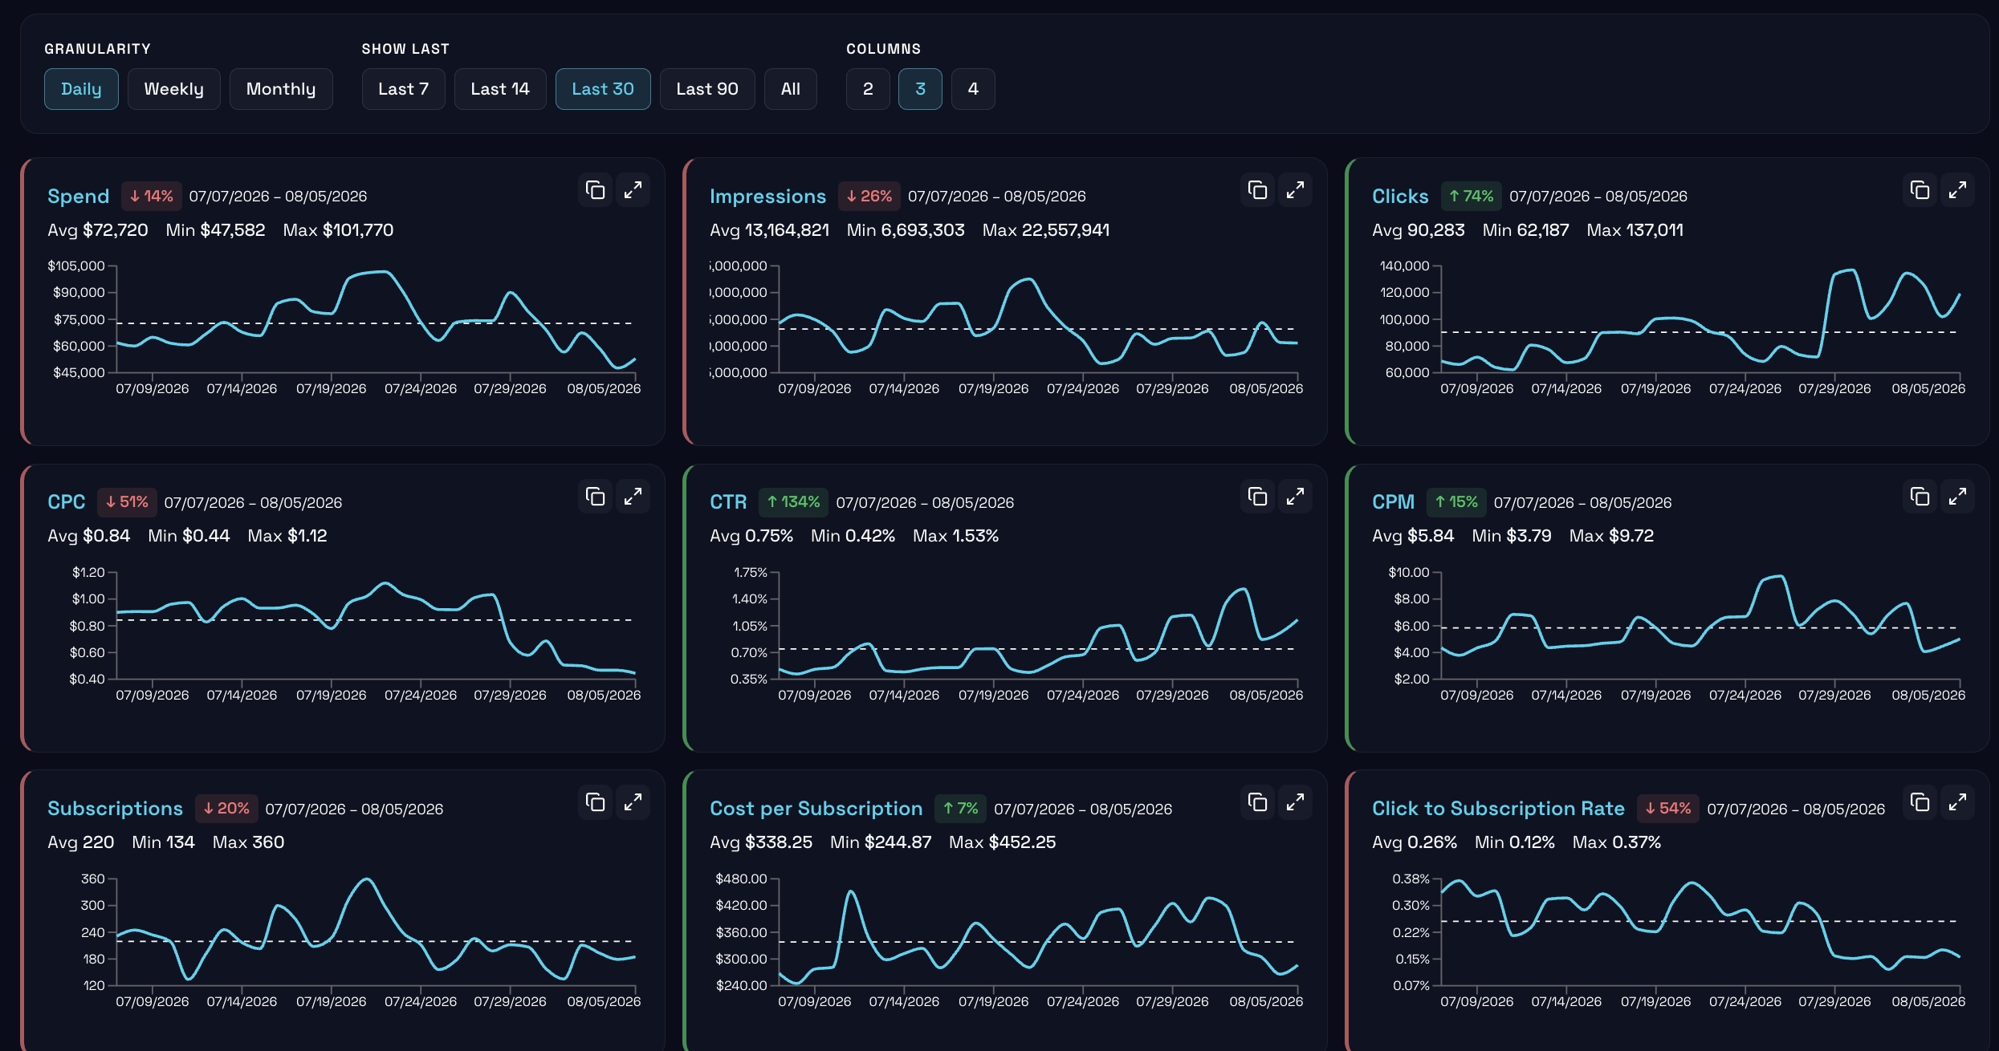Expand the CPC chart
This screenshot has height=1051, width=1999.
point(633,497)
